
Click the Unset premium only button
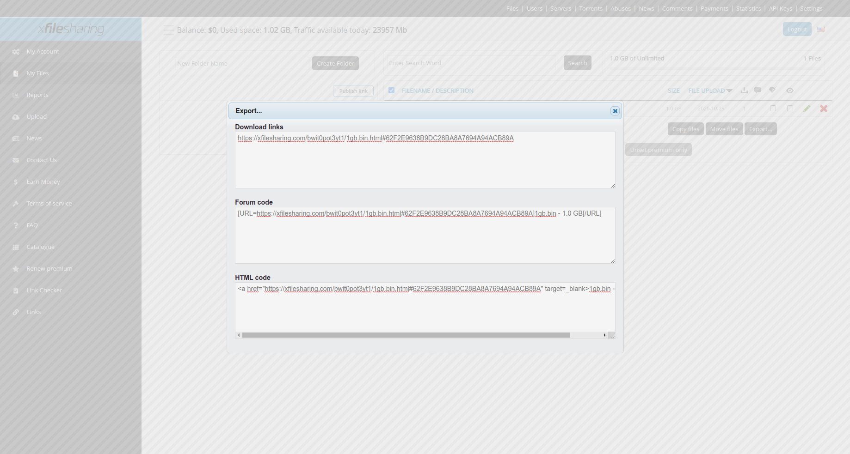(x=659, y=150)
